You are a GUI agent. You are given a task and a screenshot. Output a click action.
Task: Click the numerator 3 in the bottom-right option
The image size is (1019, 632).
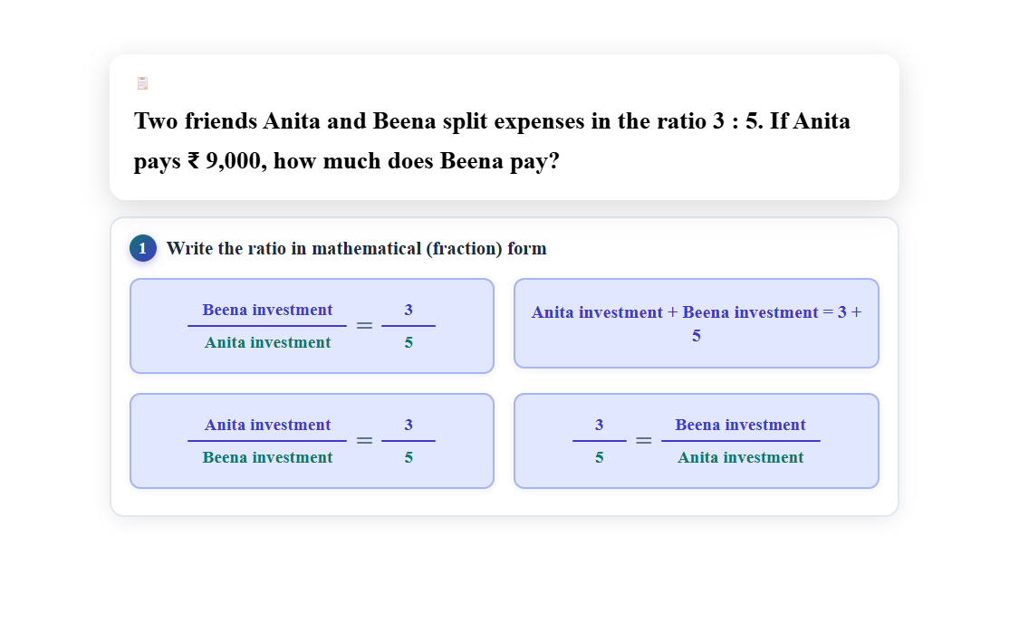click(599, 425)
